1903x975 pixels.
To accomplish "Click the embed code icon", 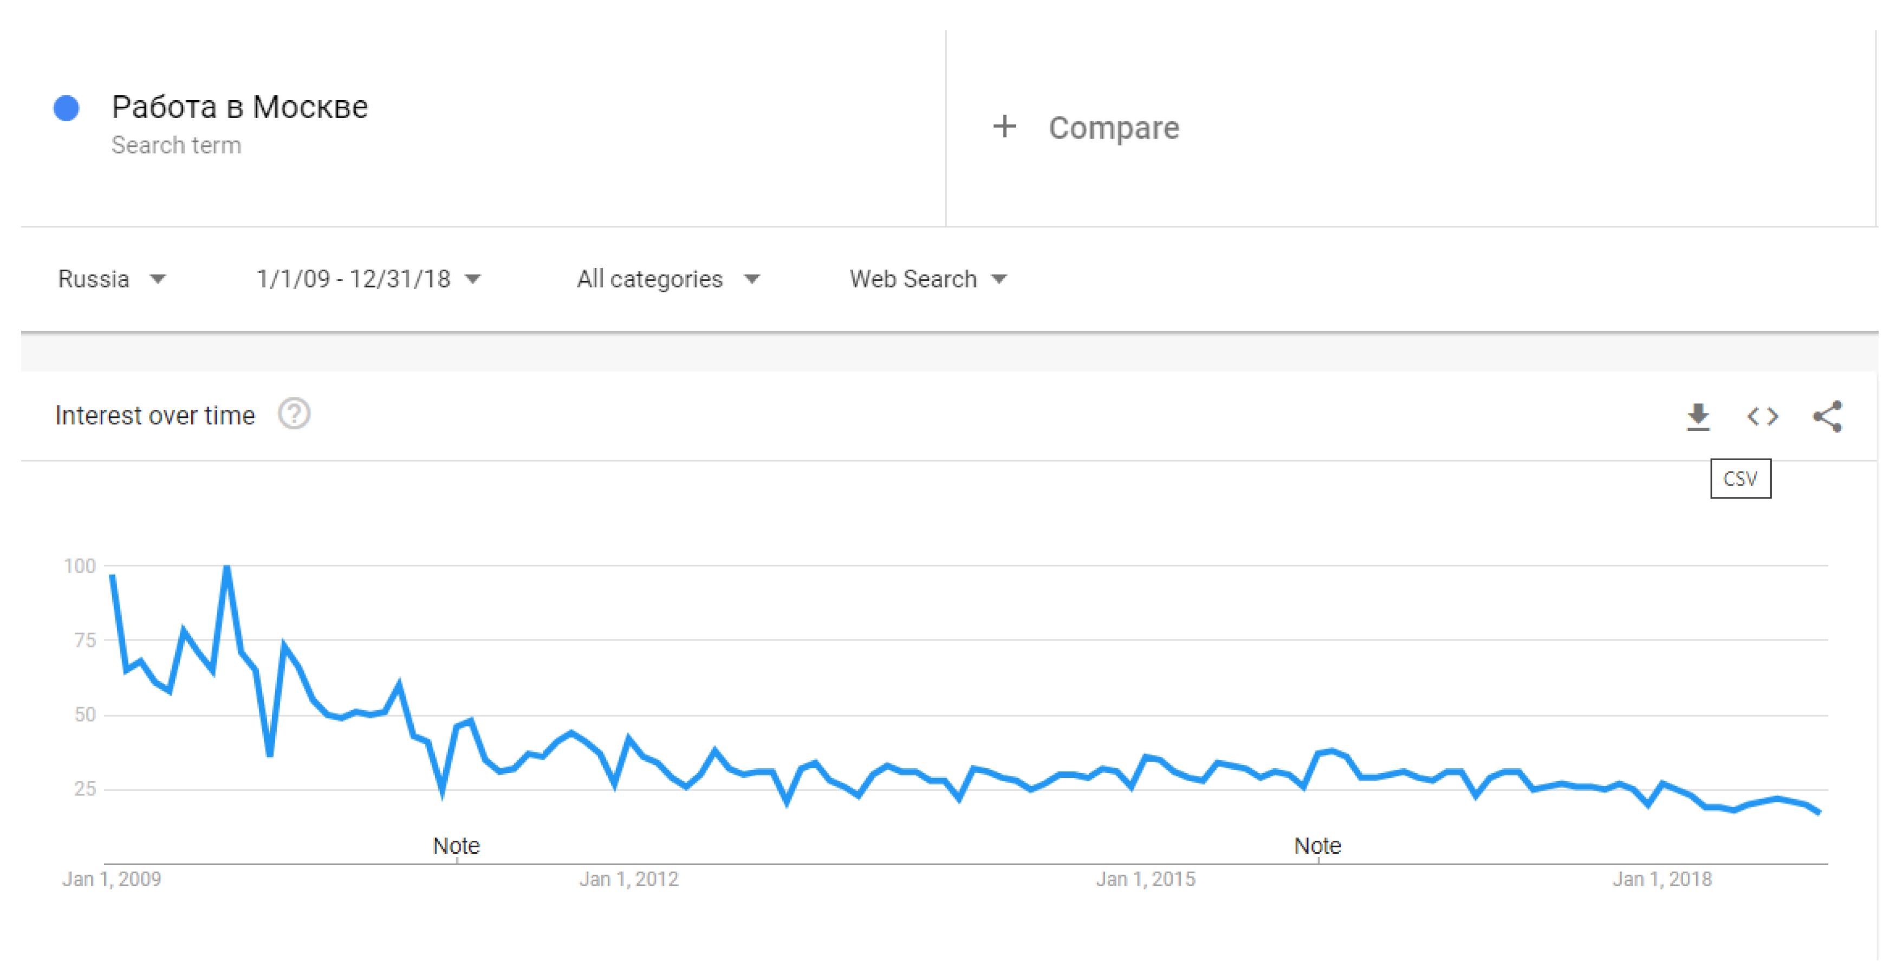I will tap(1762, 416).
